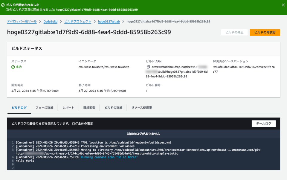Open the テールログ view
The width and height of the screenshot is (287, 180).
click(x=263, y=123)
